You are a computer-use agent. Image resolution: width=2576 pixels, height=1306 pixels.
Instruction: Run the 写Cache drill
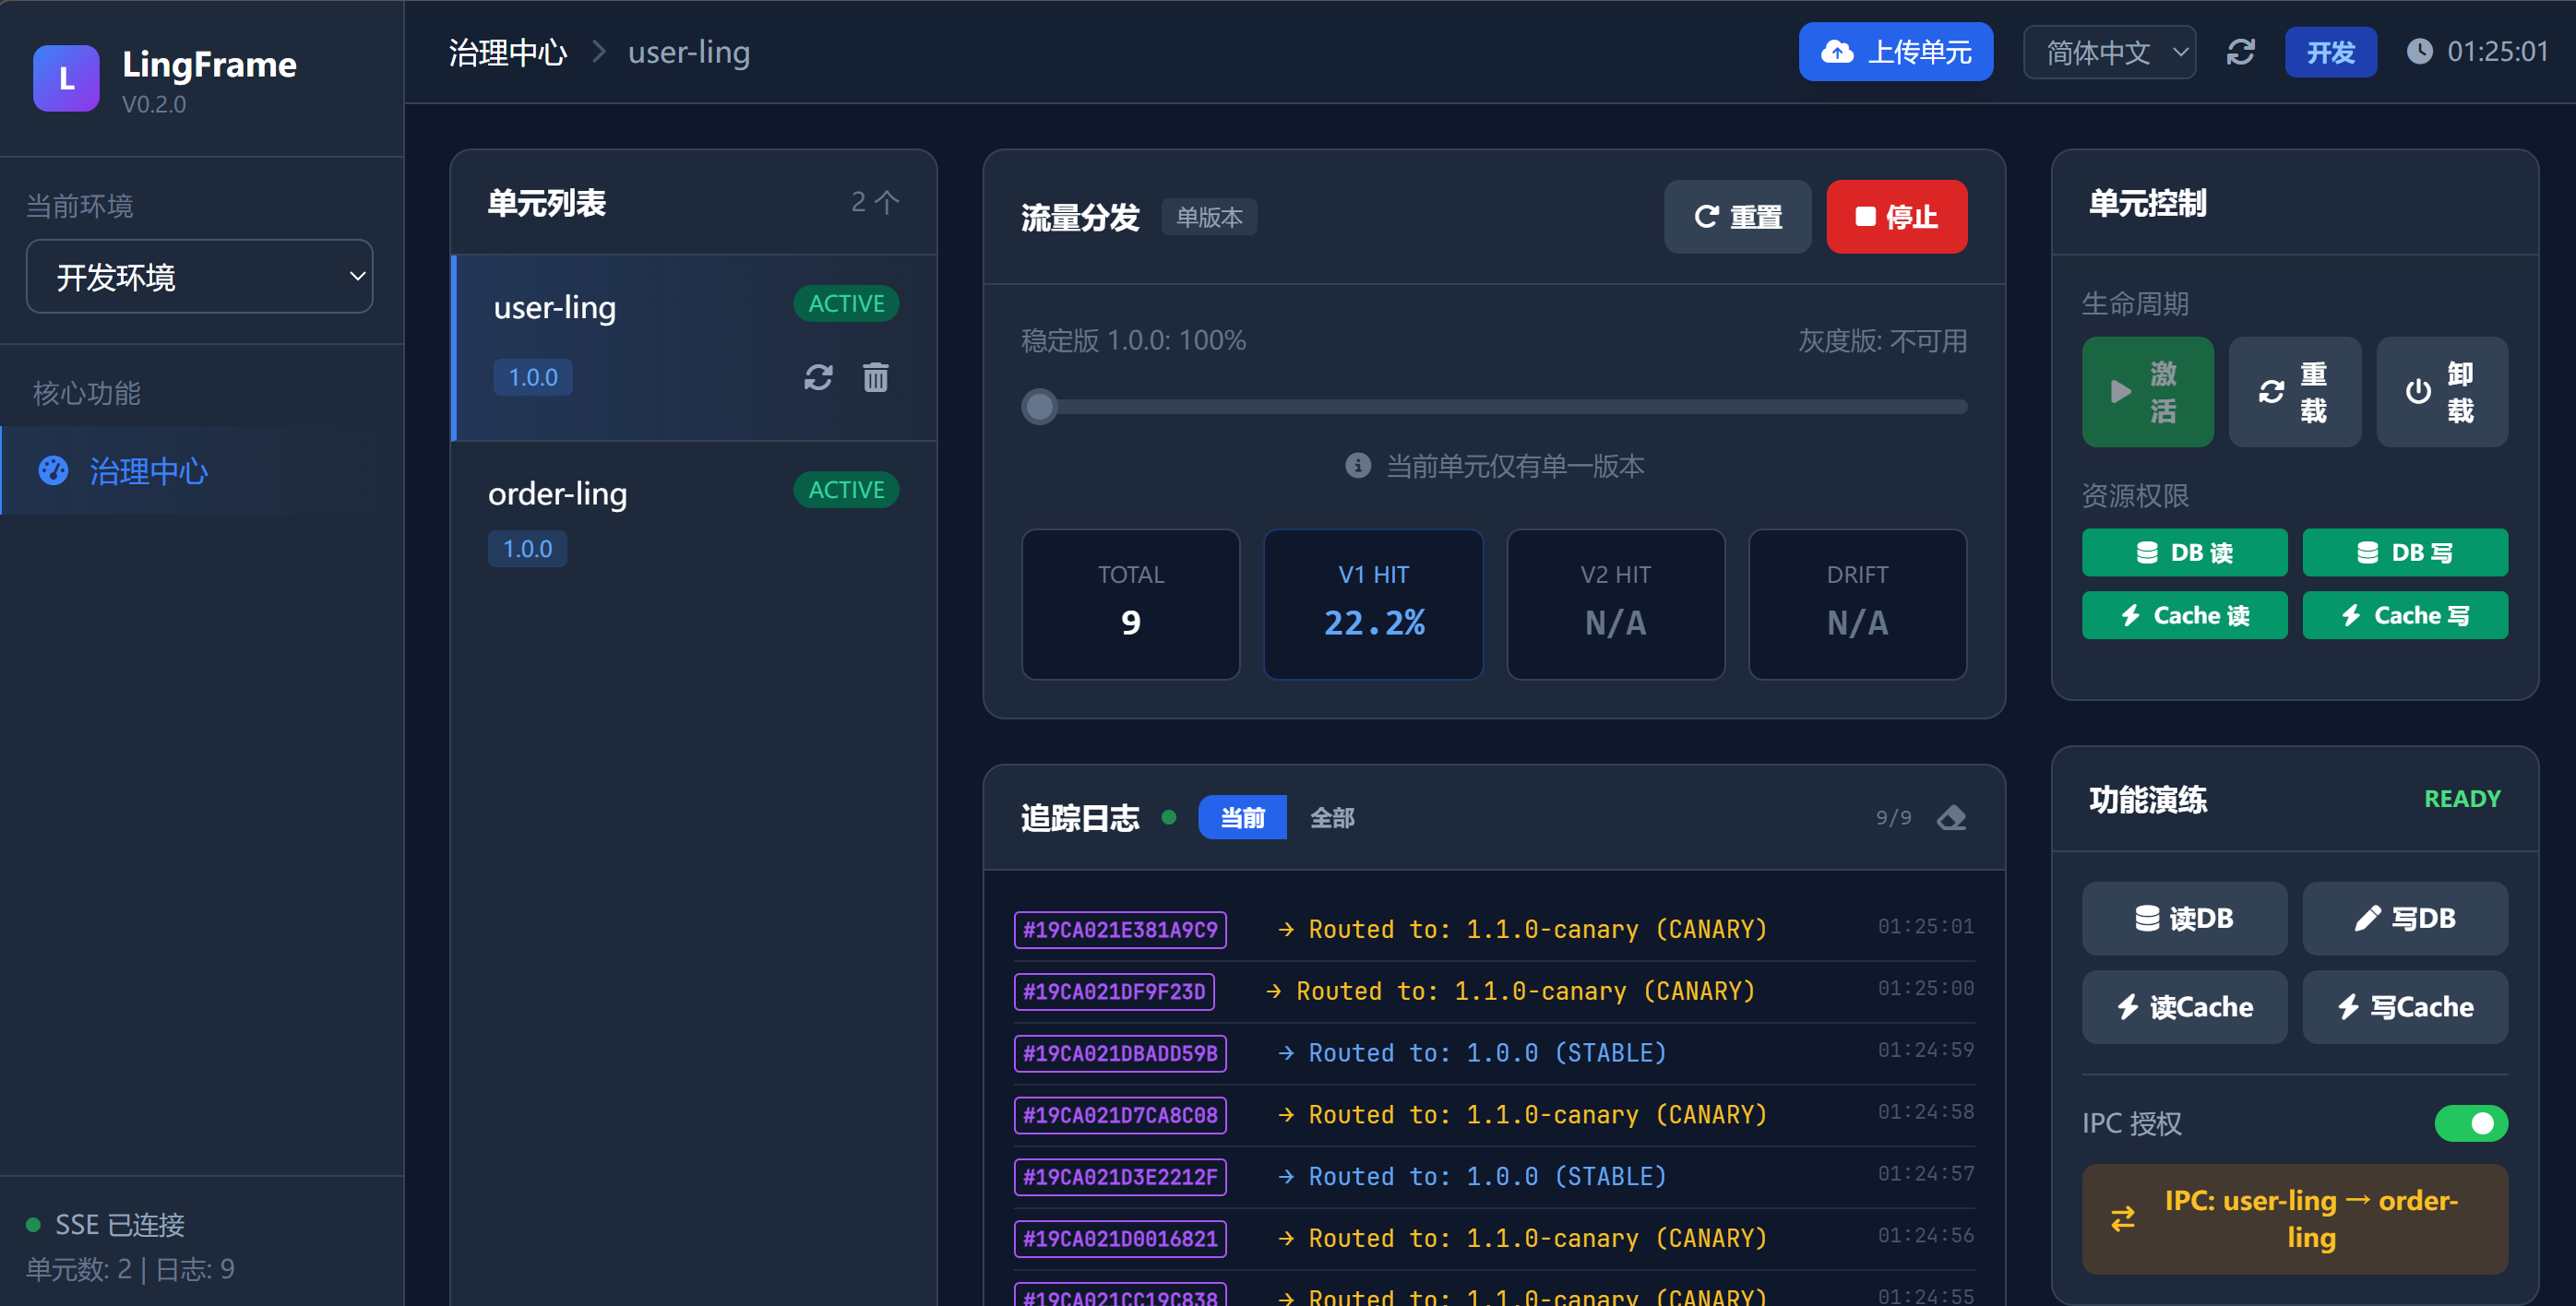[2404, 1007]
